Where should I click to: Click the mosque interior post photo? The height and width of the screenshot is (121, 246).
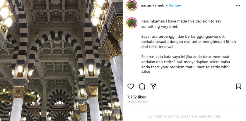point(61,61)
